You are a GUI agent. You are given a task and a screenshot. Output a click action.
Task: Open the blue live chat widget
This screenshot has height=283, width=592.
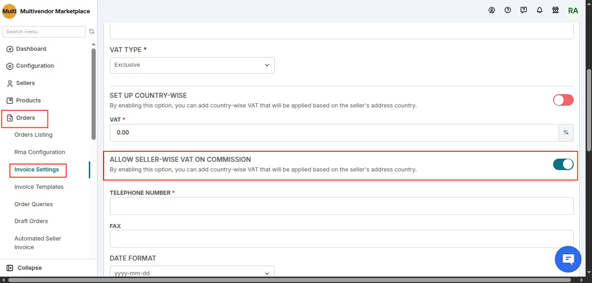point(568,260)
